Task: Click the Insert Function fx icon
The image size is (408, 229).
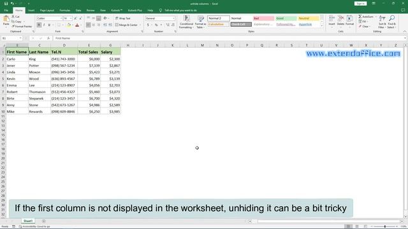Action: click(48, 38)
